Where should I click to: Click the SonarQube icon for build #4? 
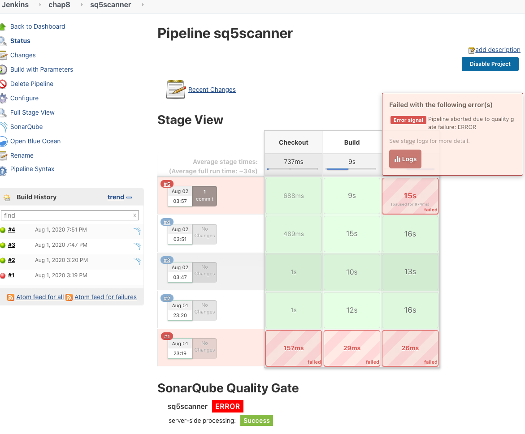(137, 231)
